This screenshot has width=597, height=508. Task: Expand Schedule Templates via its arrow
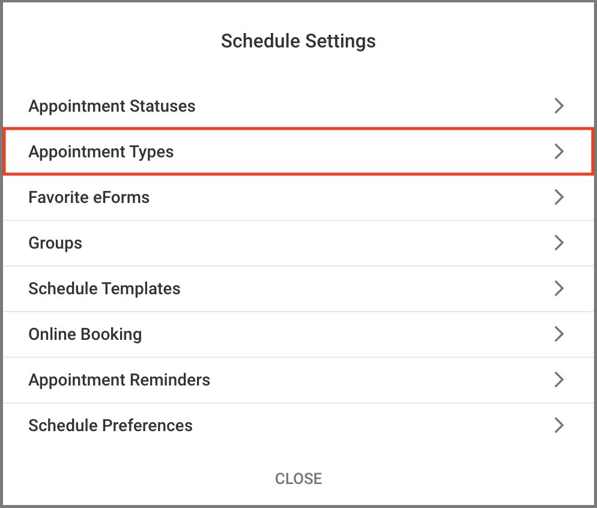click(x=559, y=288)
